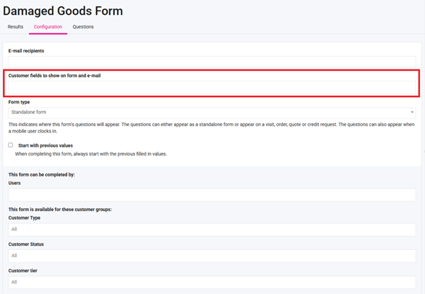This screenshot has width=425, height=294.
Task: Click the Form type label
Action: [x=19, y=102]
